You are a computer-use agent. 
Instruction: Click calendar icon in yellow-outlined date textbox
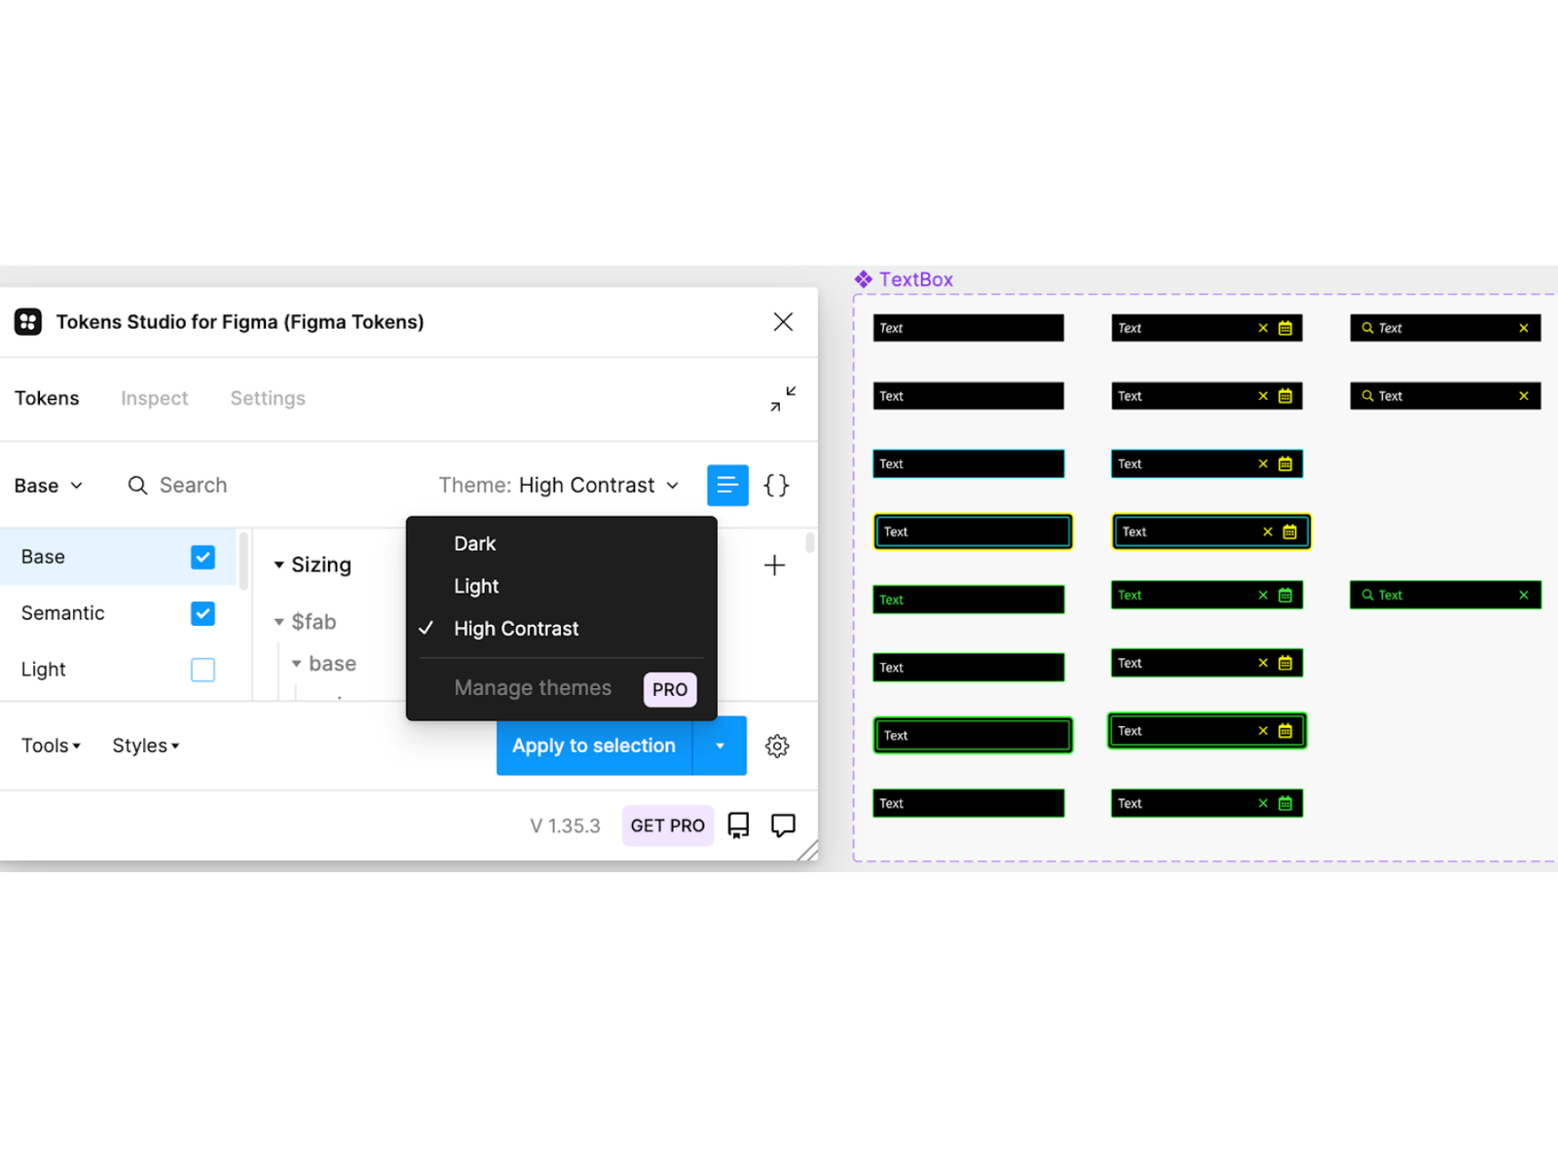point(1290,532)
